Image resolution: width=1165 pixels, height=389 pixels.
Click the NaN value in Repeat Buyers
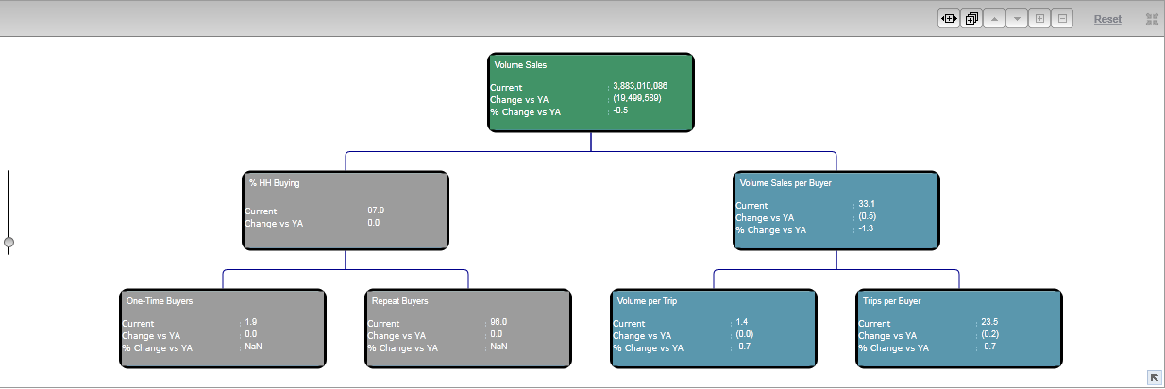pyautogui.click(x=498, y=347)
